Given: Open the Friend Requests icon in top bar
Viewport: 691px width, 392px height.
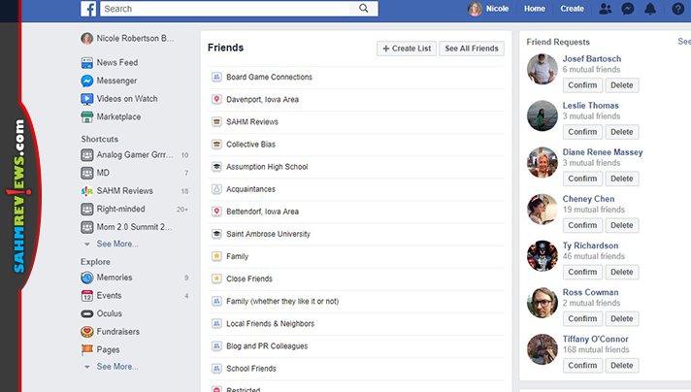Looking at the screenshot, I should 606,9.
